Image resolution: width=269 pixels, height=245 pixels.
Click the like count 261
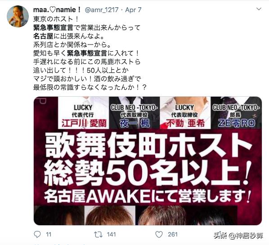(173, 234)
